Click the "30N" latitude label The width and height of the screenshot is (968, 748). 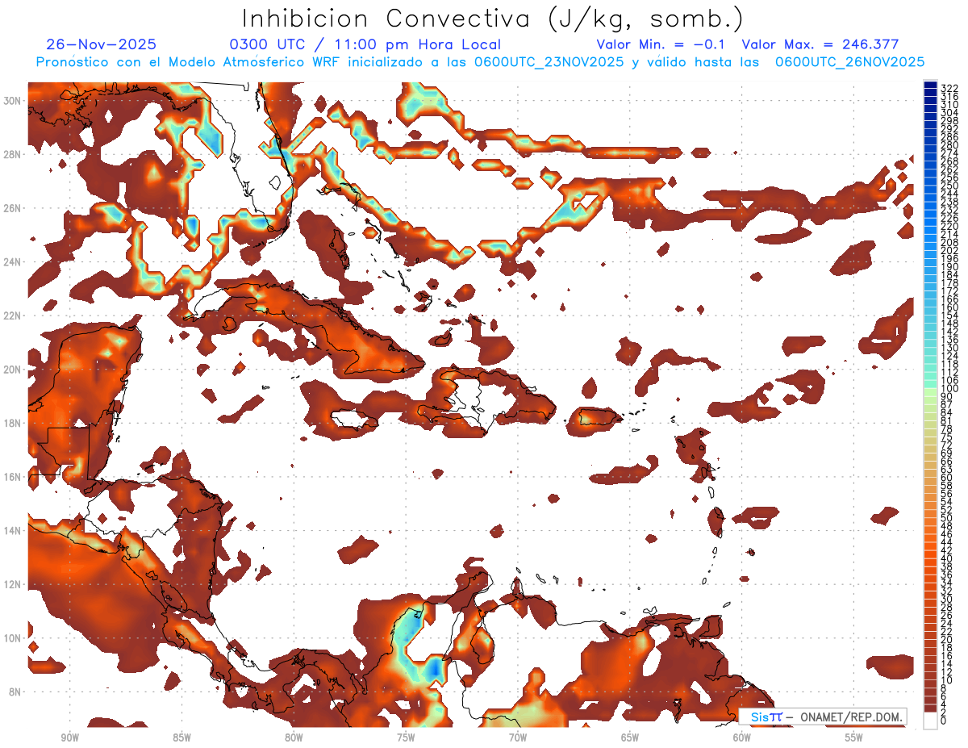click(x=14, y=100)
